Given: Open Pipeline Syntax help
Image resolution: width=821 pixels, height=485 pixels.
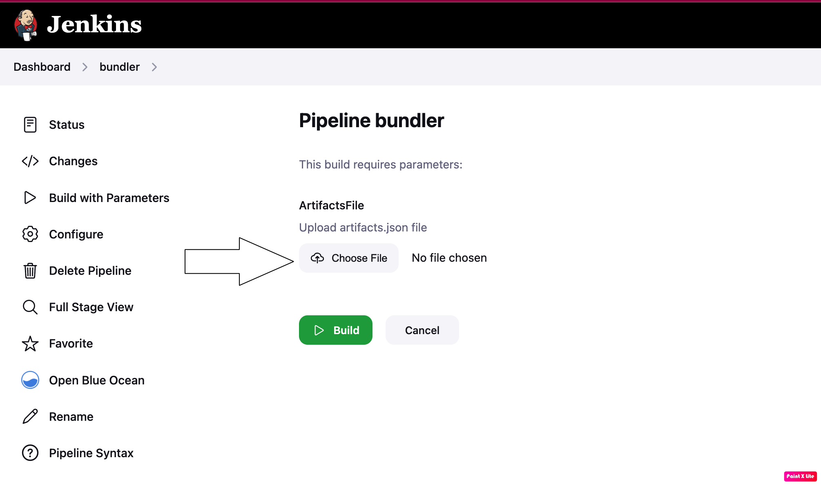Looking at the screenshot, I should pos(91,453).
